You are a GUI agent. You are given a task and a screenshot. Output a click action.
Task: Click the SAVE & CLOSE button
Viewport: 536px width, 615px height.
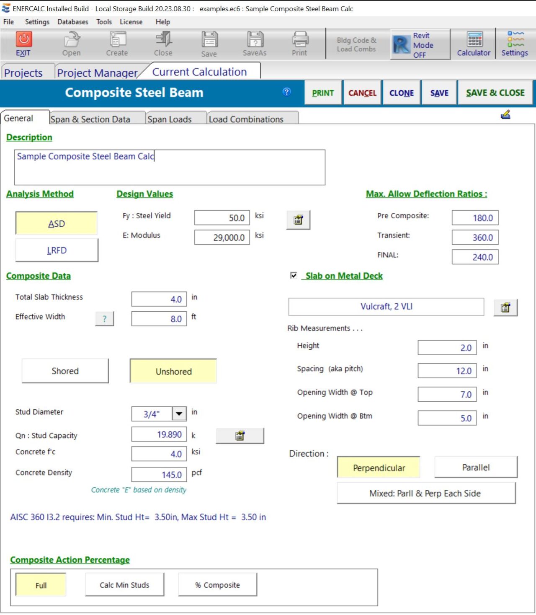495,93
